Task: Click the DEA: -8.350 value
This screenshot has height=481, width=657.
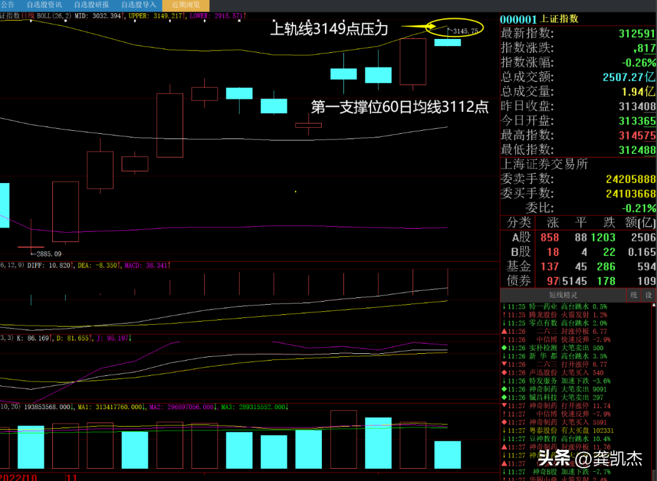Action: pos(99,266)
